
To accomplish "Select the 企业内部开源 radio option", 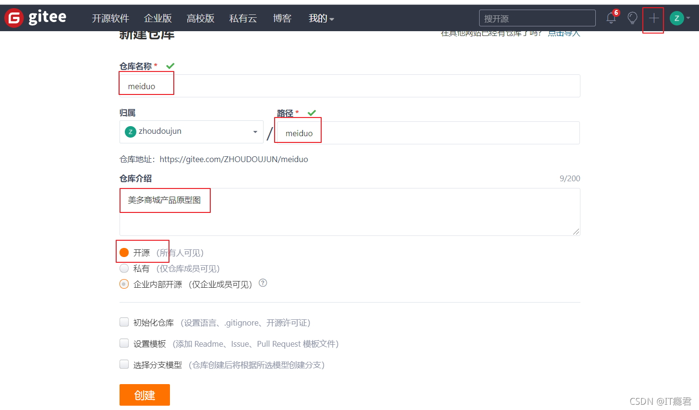I will pyautogui.click(x=124, y=284).
